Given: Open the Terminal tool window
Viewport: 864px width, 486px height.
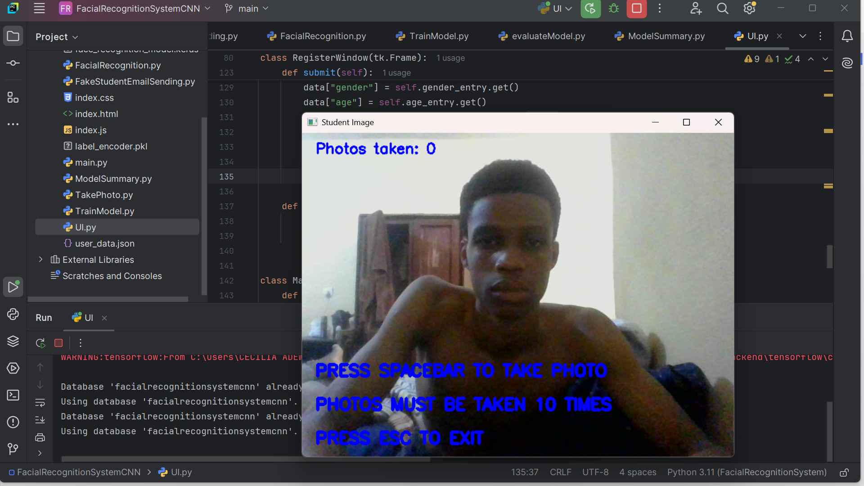Looking at the screenshot, I should coord(13,395).
